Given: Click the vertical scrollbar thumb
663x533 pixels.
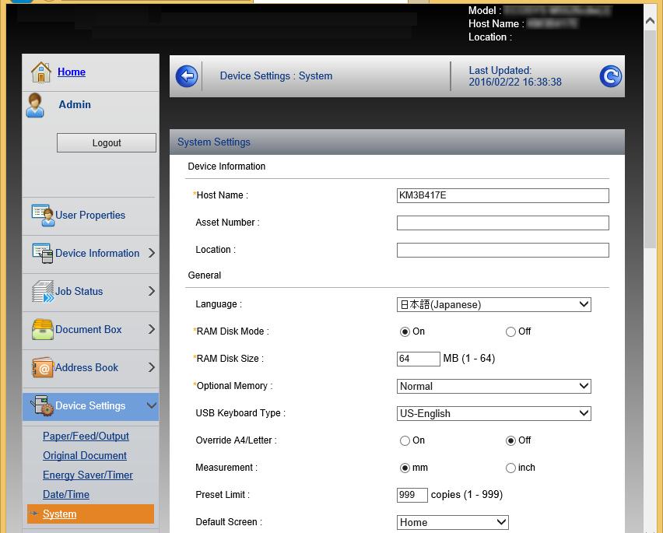Looking at the screenshot, I should pyautogui.click(x=650, y=139).
